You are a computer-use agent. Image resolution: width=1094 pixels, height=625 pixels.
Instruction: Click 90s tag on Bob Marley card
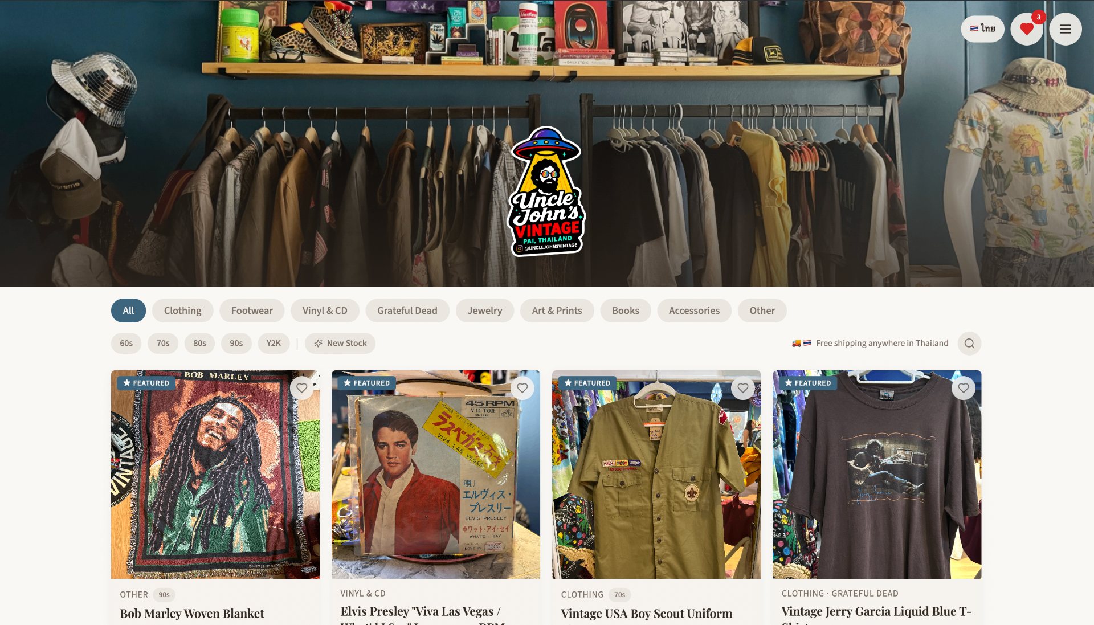[x=164, y=595]
